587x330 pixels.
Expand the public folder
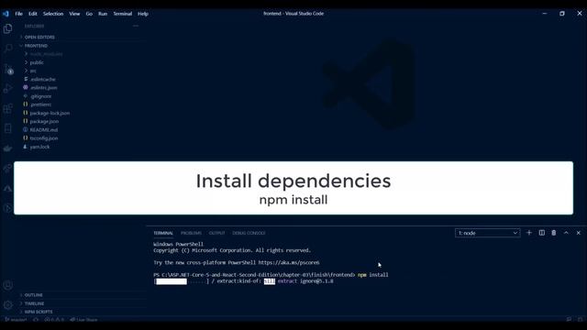point(37,62)
